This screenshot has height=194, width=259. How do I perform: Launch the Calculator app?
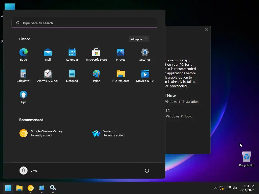pos(24,76)
